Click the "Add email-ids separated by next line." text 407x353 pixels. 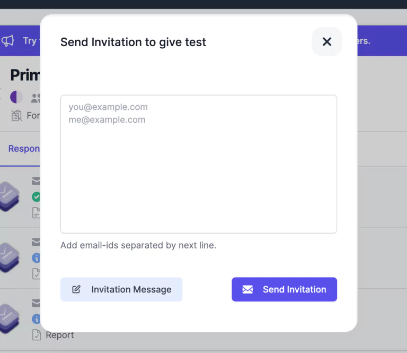[138, 245]
